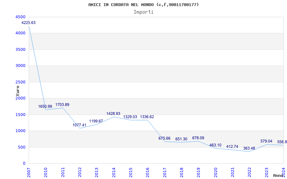Click the 3000 y-axis tick label
The height and width of the screenshot is (179, 287).
pos(21,66)
